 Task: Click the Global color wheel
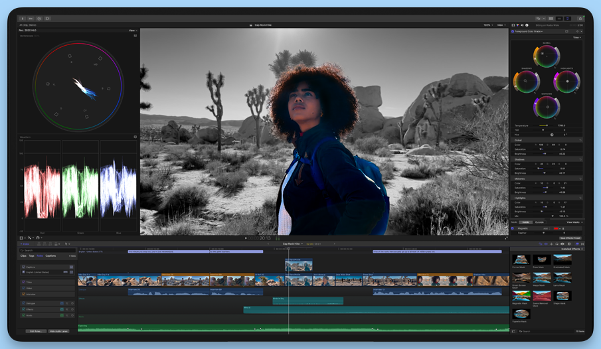pyautogui.click(x=546, y=56)
